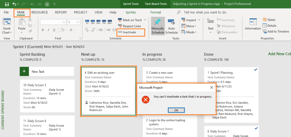
Task: Click the Copy icon in Clipboard
Action: (30, 25)
